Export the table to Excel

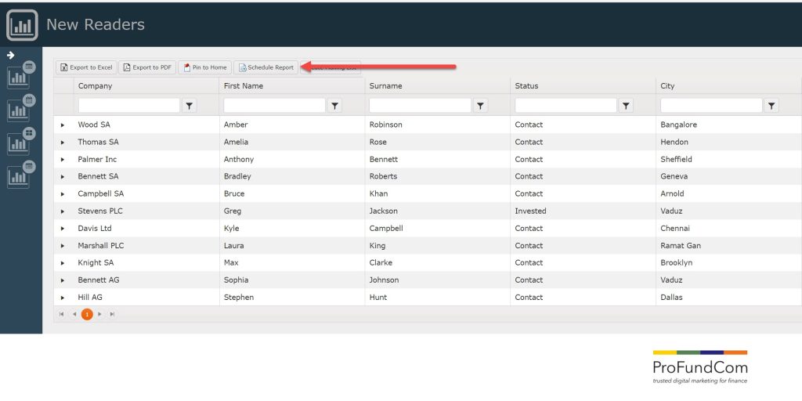pyautogui.click(x=86, y=67)
